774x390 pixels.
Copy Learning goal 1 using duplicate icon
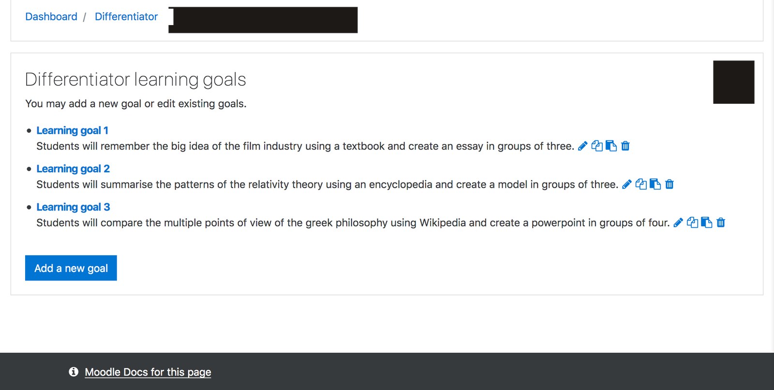coord(597,146)
